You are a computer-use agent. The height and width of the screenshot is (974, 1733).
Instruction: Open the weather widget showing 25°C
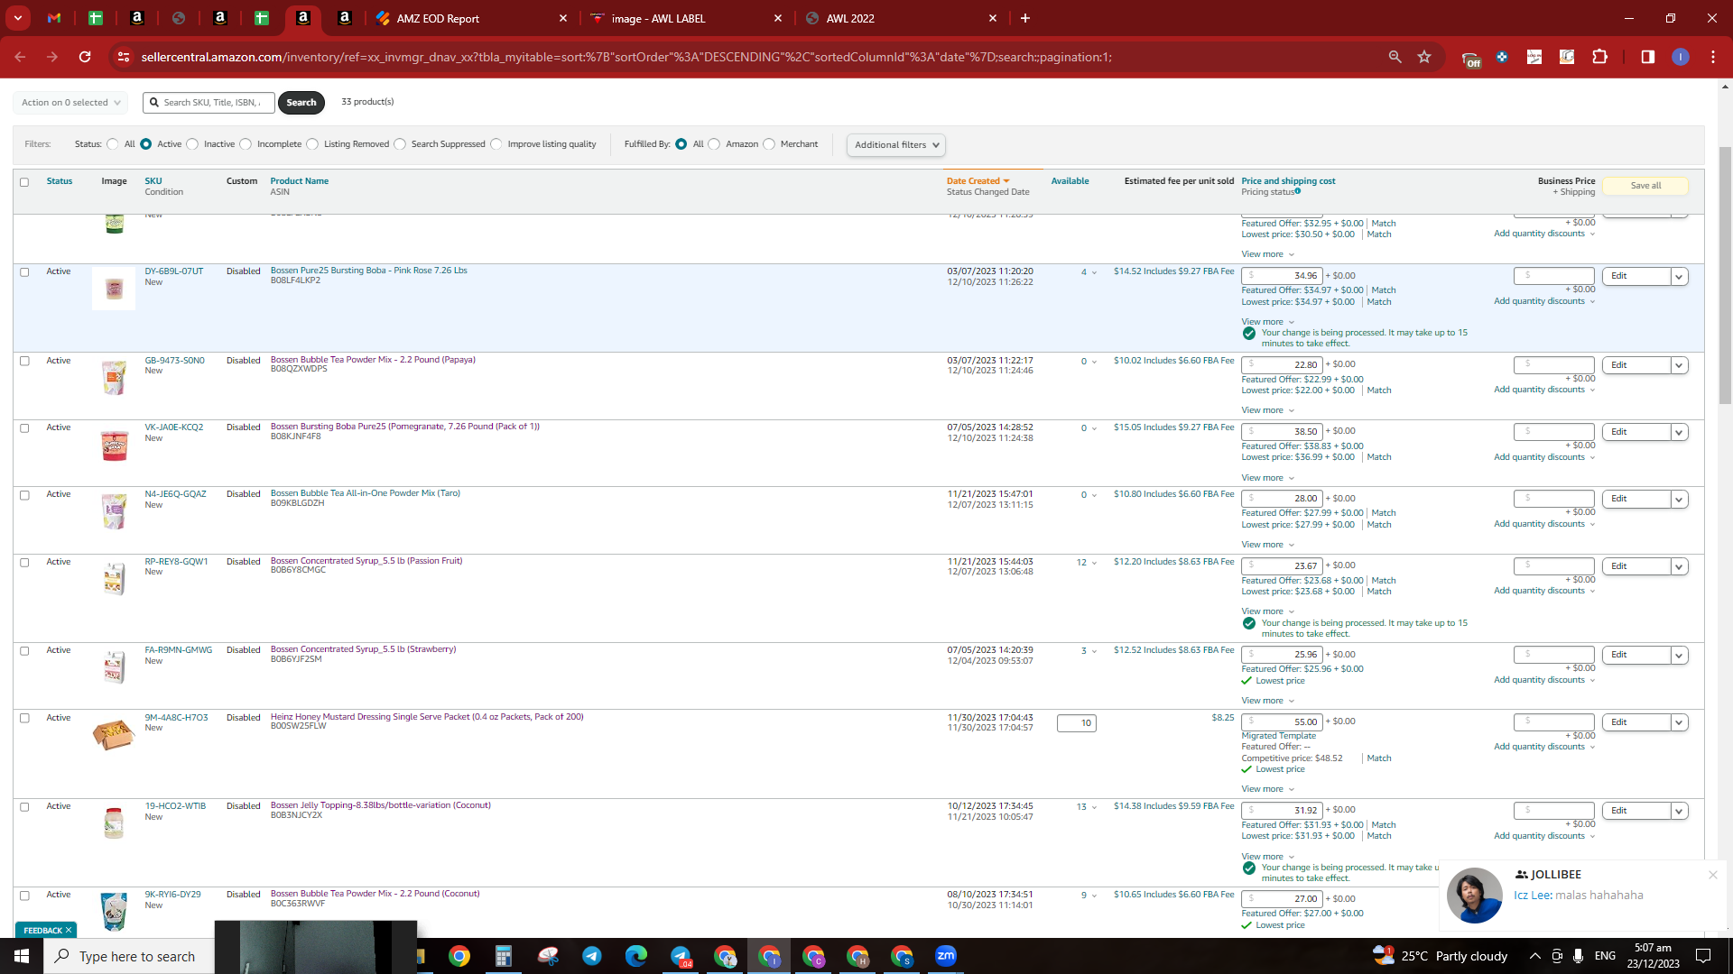pyautogui.click(x=1441, y=956)
